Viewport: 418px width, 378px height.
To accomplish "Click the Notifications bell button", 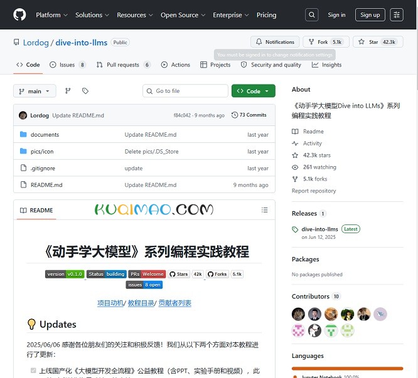I will coord(275,42).
